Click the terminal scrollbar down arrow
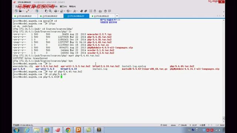This screenshot has height=133, width=237. click(x=224, y=122)
